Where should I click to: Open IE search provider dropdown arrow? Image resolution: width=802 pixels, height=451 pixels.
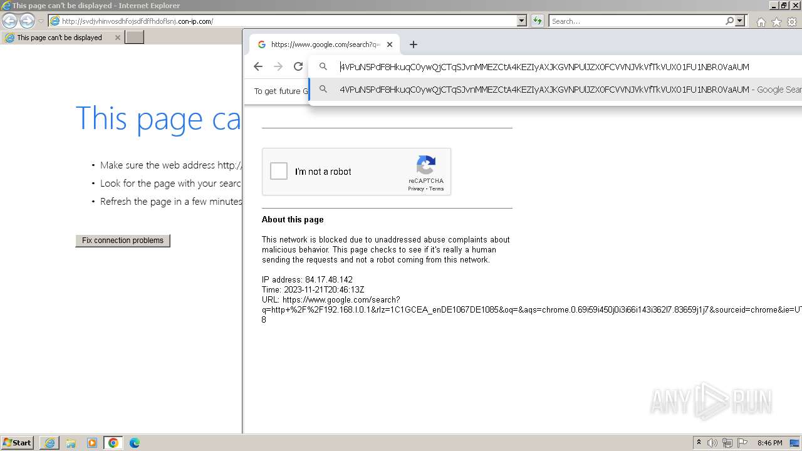tap(740, 21)
